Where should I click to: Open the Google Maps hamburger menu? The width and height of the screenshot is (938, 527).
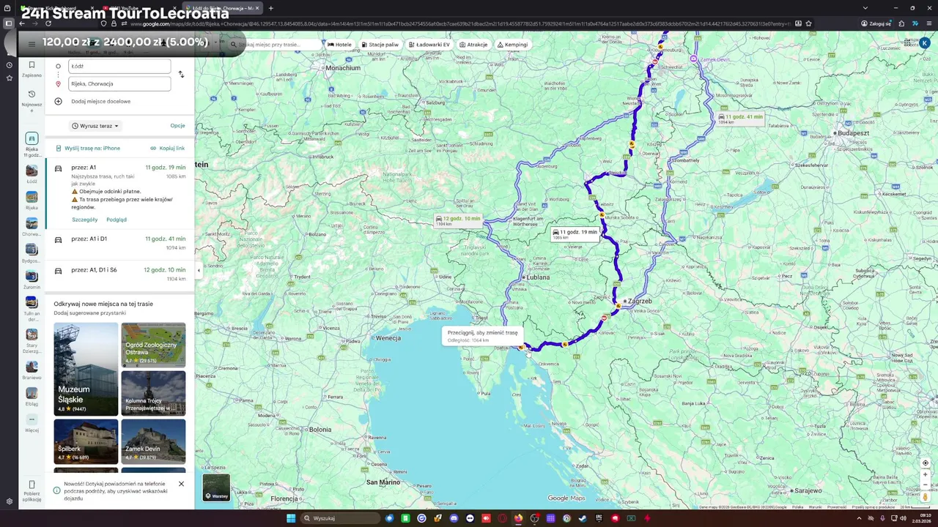pos(32,44)
